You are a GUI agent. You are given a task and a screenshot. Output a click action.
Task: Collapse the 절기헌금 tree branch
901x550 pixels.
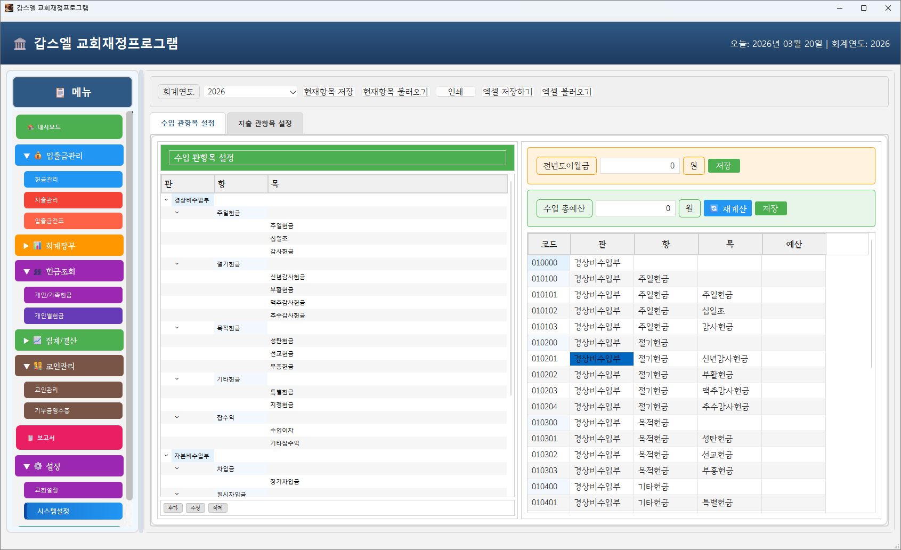tap(177, 264)
